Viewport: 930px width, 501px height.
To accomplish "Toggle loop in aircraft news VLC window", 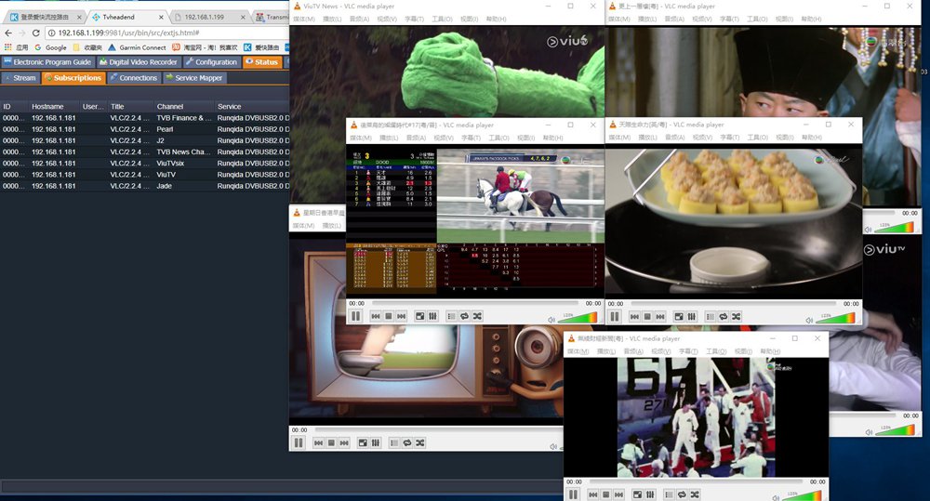I will [x=682, y=494].
